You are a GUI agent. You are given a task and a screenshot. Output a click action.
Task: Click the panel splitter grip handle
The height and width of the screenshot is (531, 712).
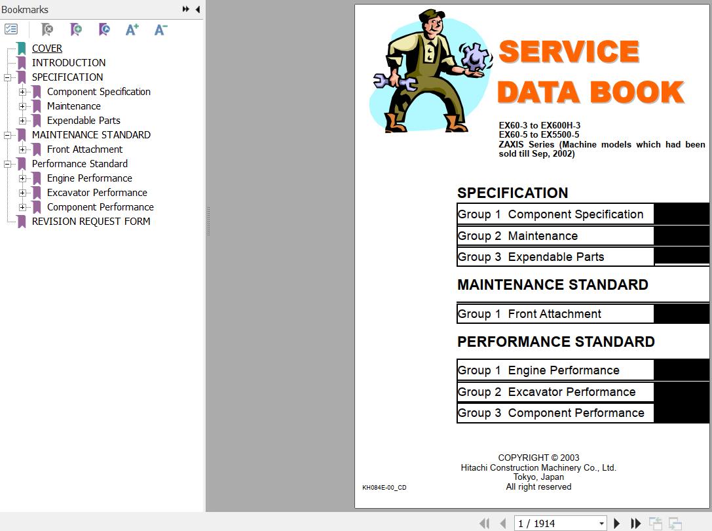pyautogui.click(x=208, y=221)
